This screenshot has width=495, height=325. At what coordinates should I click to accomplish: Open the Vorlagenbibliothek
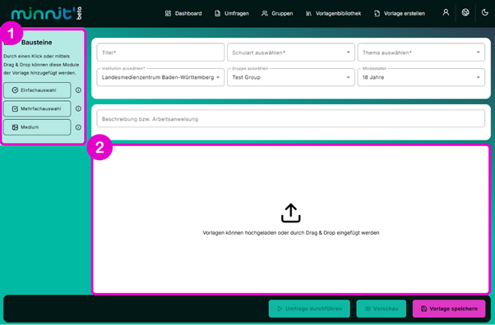(x=333, y=14)
